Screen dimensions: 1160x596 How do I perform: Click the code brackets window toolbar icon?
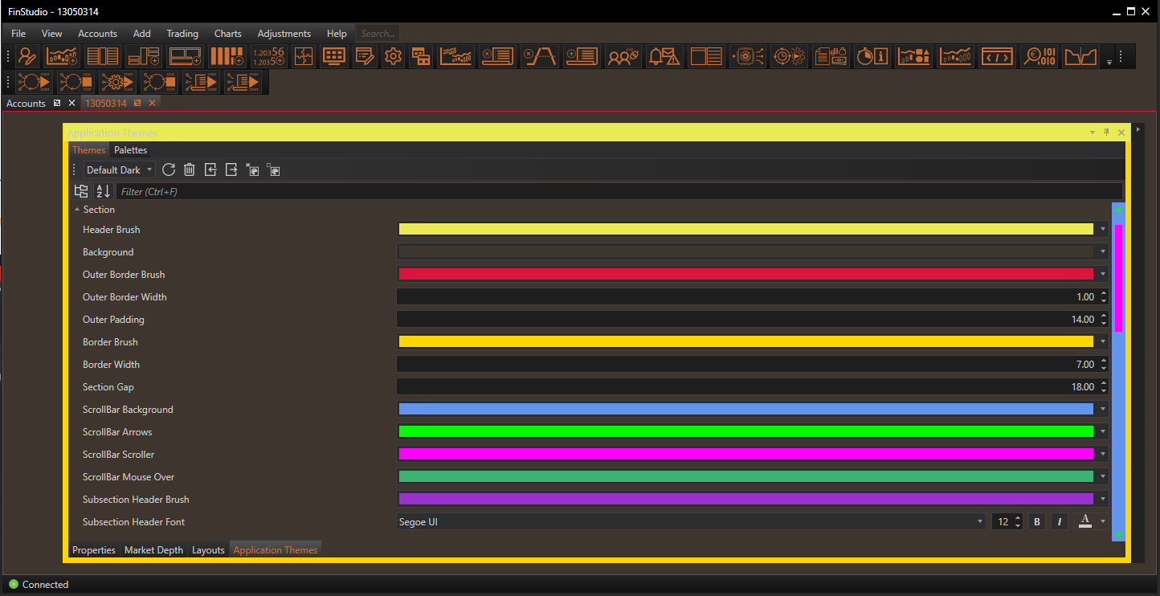pos(997,56)
